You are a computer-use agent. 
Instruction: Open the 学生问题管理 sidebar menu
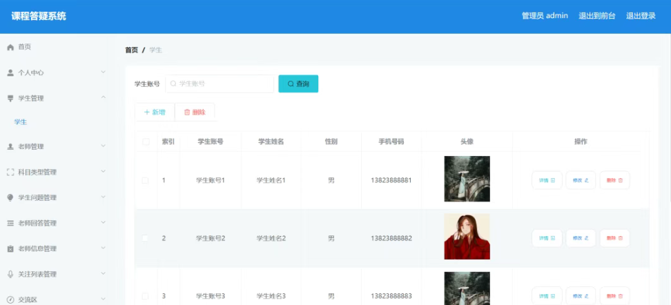click(x=57, y=197)
